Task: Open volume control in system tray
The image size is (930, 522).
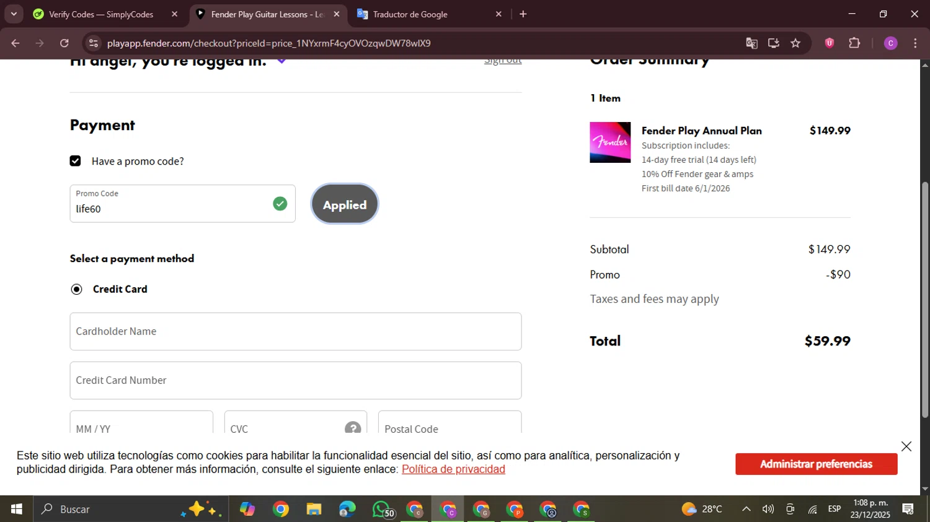Action: 768,509
